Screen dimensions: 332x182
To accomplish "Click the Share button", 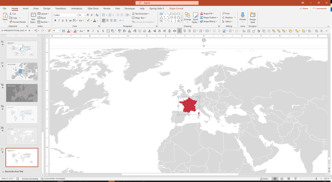I will click(x=303, y=8).
